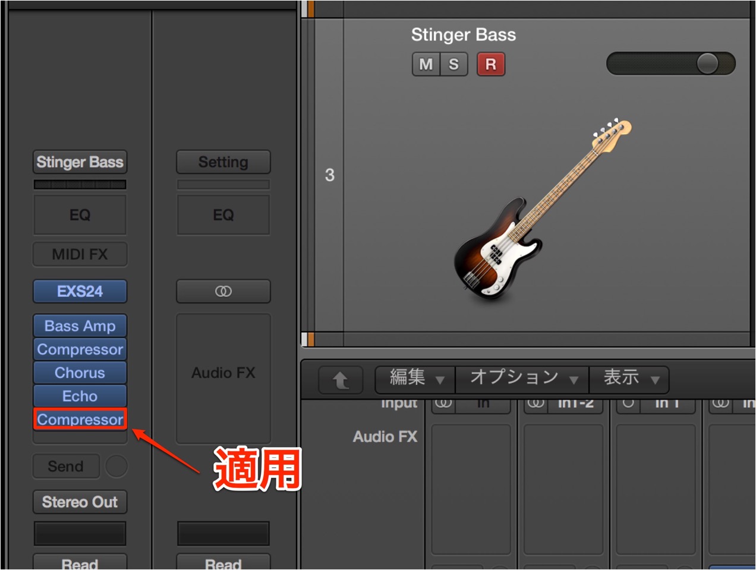Adjust the Stinger Bass volume slider knob
Screen dimensions: 756x570
tap(707, 64)
